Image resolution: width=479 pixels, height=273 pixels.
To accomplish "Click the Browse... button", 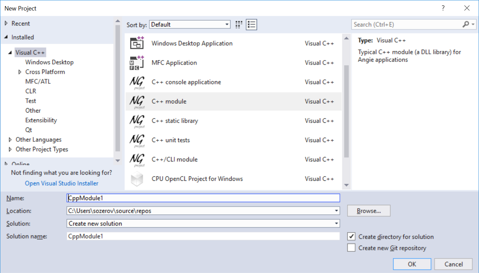I will coord(369,211).
